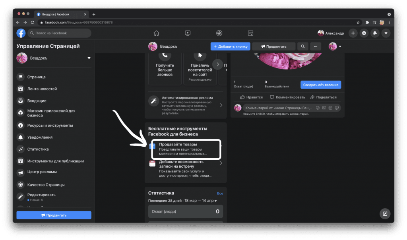This screenshot has width=407, height=240.
Task: Open Автоматизированная реклама option
Action: coord(186,105)
